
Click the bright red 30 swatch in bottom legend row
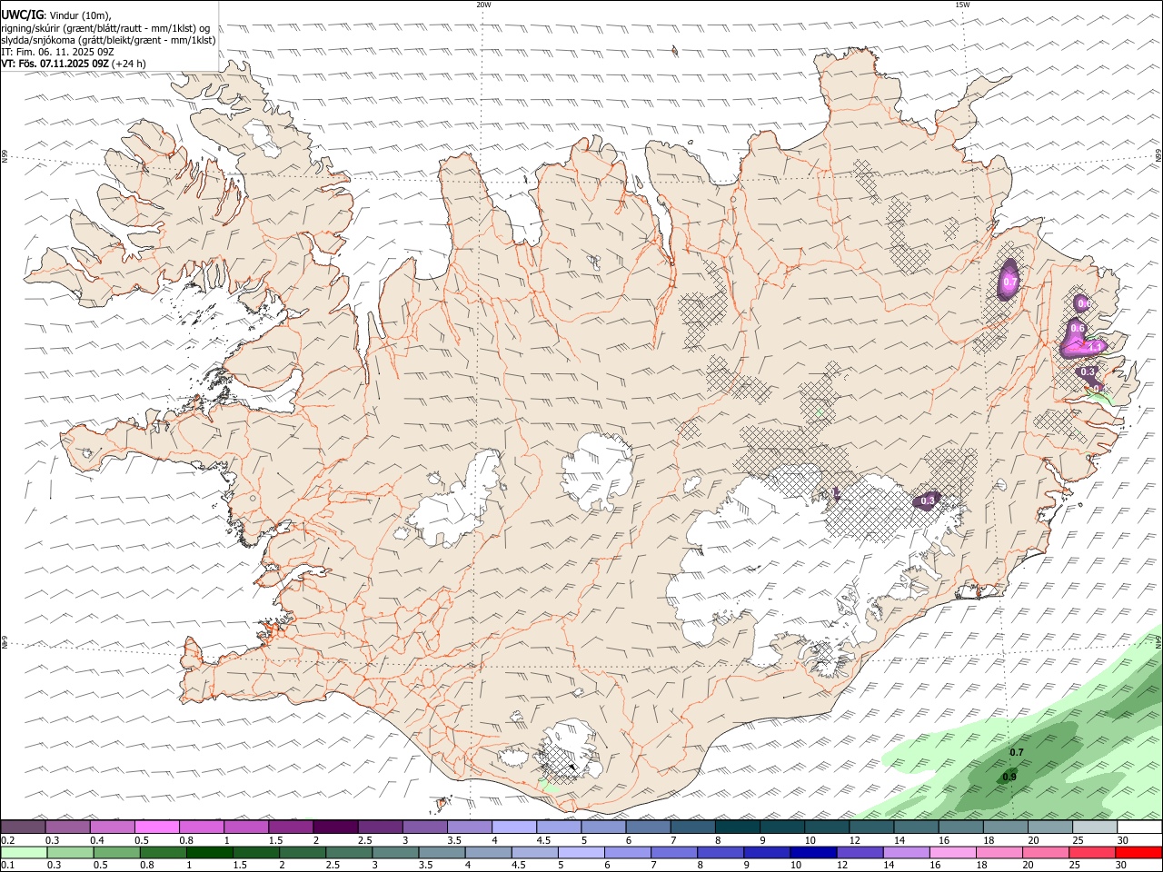tap(1138, 852)
